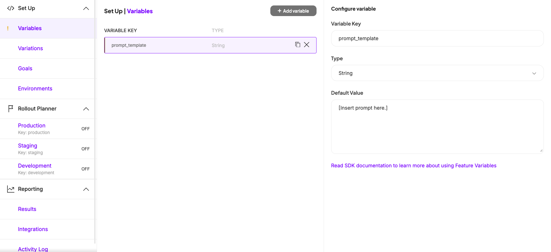Click the String type cell in the row
Viewport: 551px width, 252px height.
(x=218, y=45)
